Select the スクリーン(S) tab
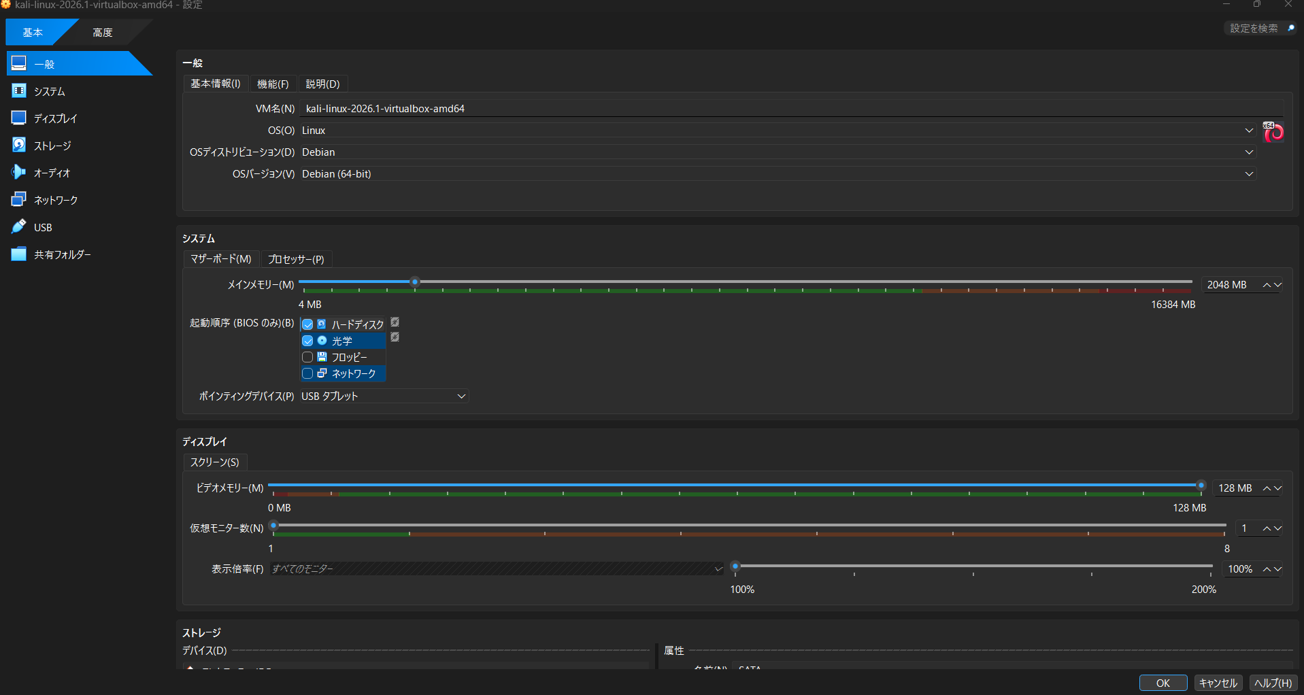Screen dimensions: 1304x695 (215, 462)
